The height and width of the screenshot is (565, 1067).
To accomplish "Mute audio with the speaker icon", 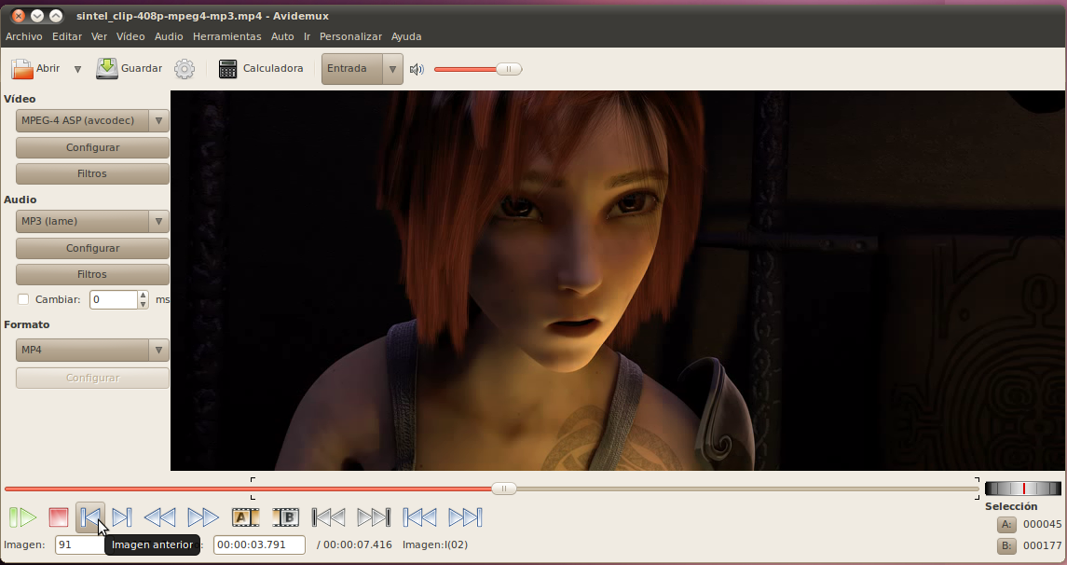I will pyautogui.click(x=417, y=69).
